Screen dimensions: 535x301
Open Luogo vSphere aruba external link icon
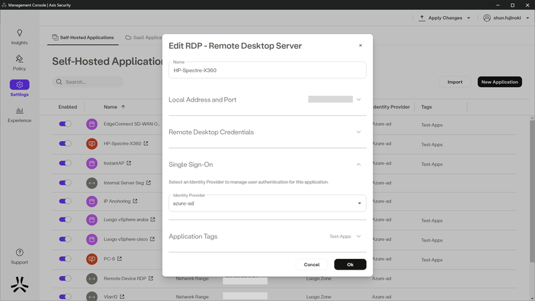(x=153, y=219)
